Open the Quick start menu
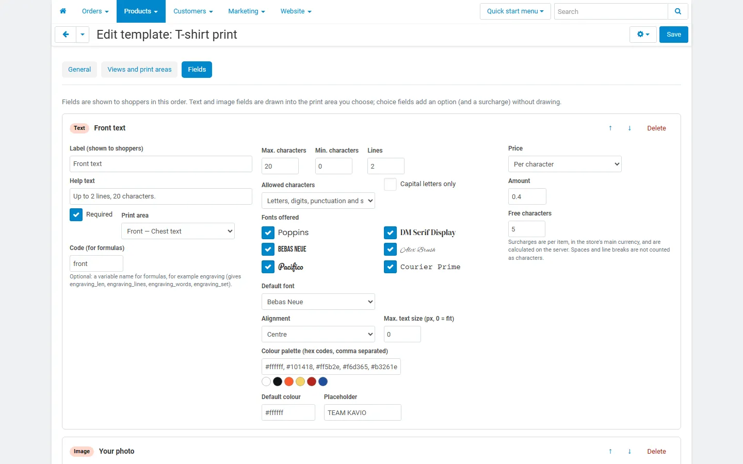Image resolution: width=743 pixels, height=464 pixels. [x=515, y=11]
